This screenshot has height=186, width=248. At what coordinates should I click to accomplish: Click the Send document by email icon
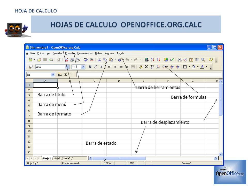pyautogui.click(x=51, y=60)
